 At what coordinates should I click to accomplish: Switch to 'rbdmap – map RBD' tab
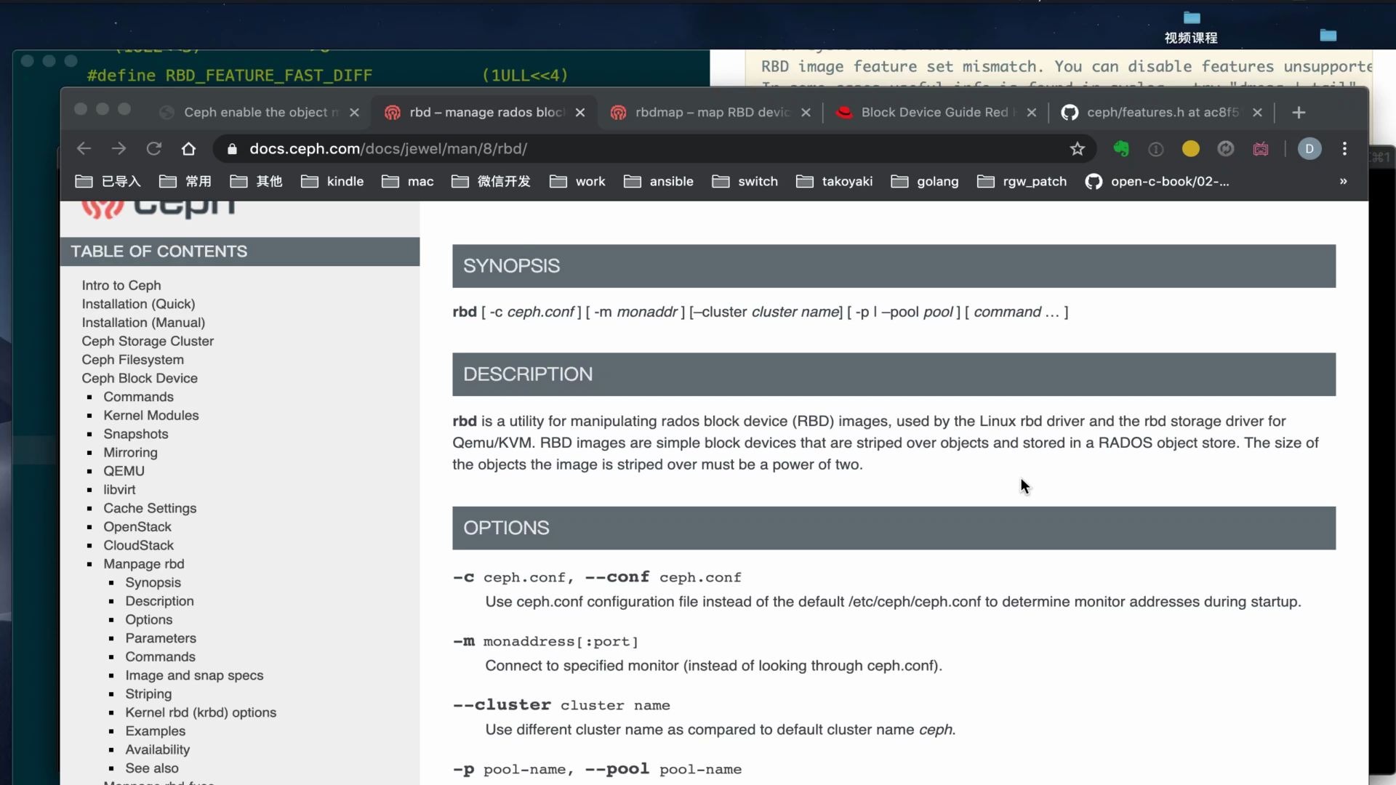(711, 113)
